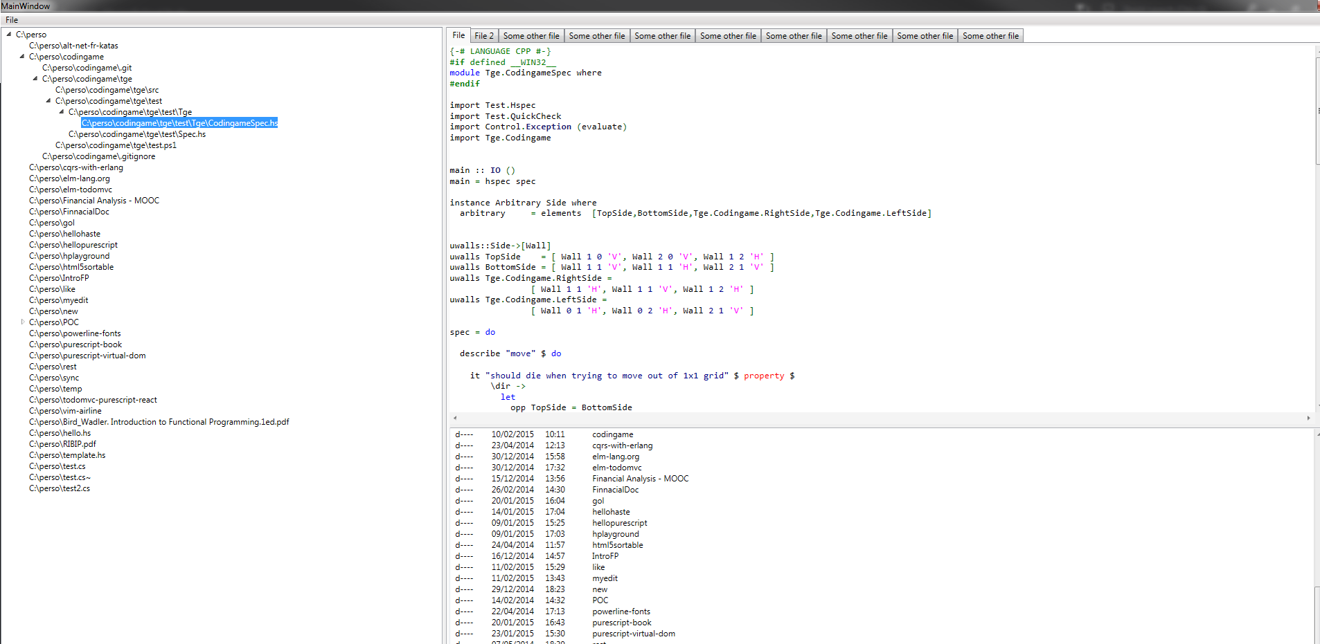Image resolution: width=1320 pixels, height=644 pixels.
Task: Click the horizontal scrollbar left arrow
Action: (x=454, y=418)
